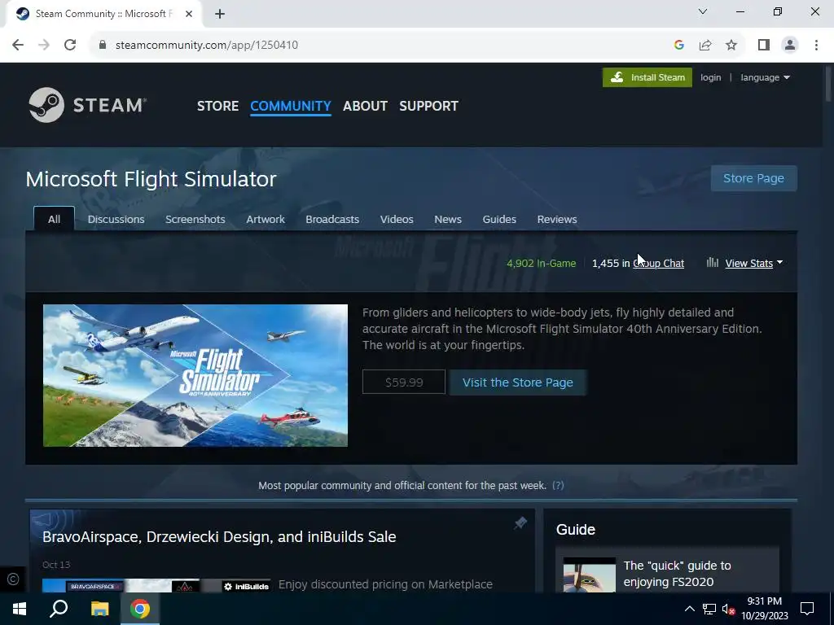Image resolution: width=834 pixels, height=625 pixels.
Task: Click the share page icon in the address bar
Action: pos(705,46)
